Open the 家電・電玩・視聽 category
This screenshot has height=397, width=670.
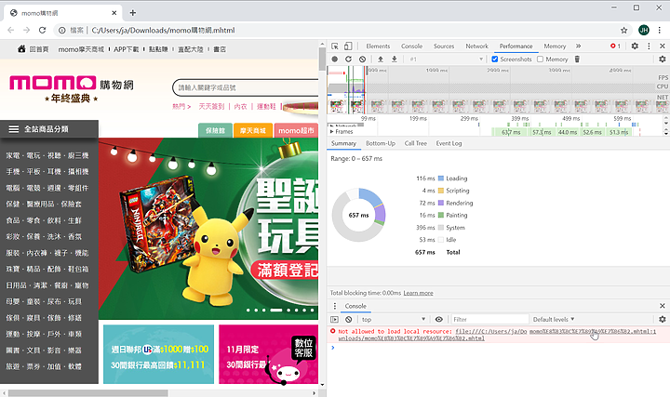click(x=47, y=155)
